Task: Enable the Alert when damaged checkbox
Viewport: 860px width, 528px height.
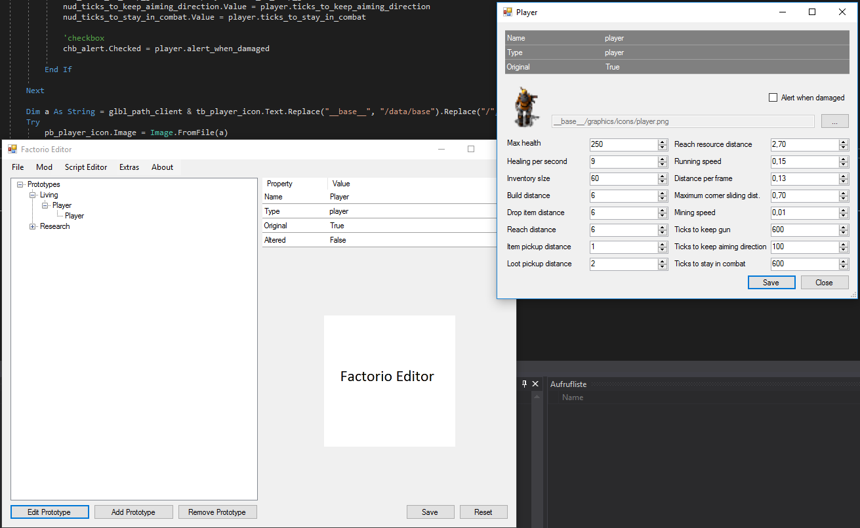Action: (x=773, y=98)
